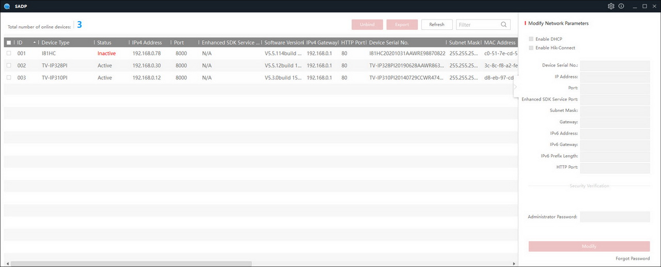Click the Subnet Mask input field
Image resolution: width=661 pixels, height=267 pixels.
615,111
